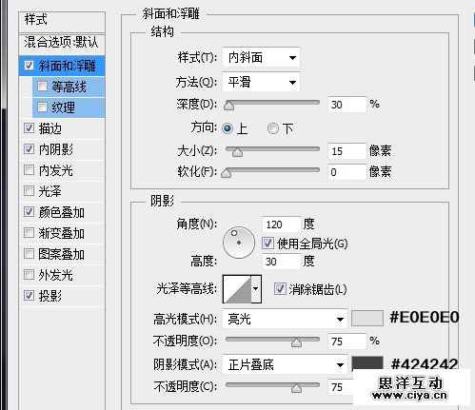Open the 颜色叠加 effect settings
Screen dimensions: 475x410
tap(62, 212)
